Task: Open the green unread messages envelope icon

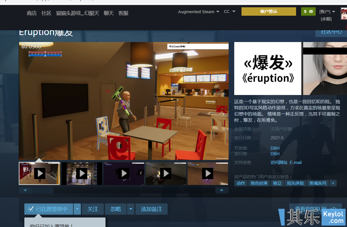Action: coord(308,12)
